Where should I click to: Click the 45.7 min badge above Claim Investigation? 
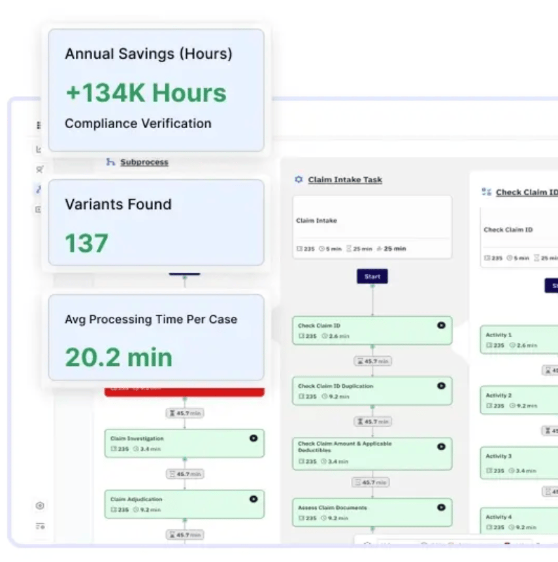(184, 413)
